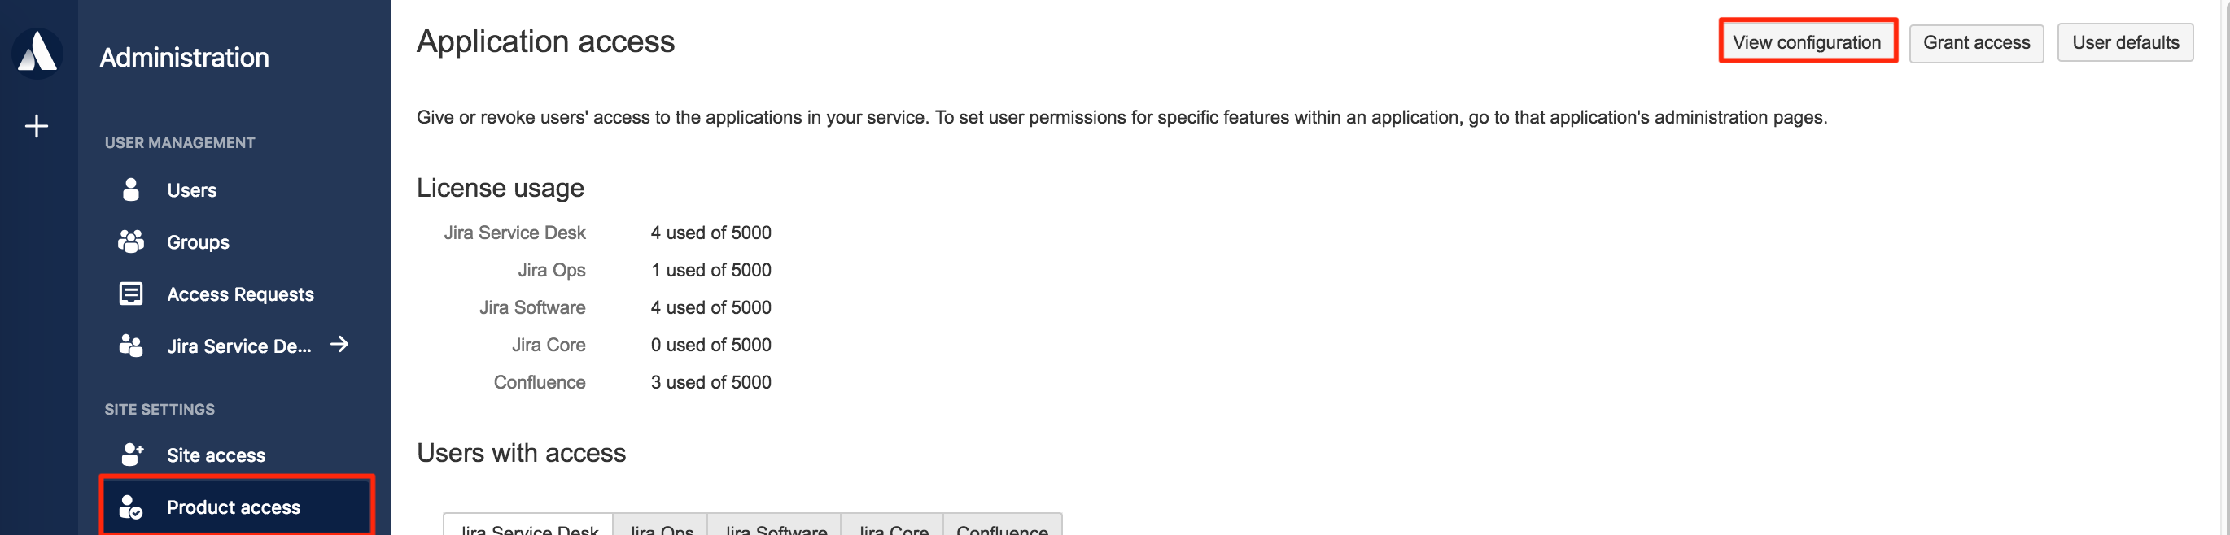The image size is (2230, 535).
Task: Open Access Requests via its sidebar icon
Action: (x=131, y=294)
